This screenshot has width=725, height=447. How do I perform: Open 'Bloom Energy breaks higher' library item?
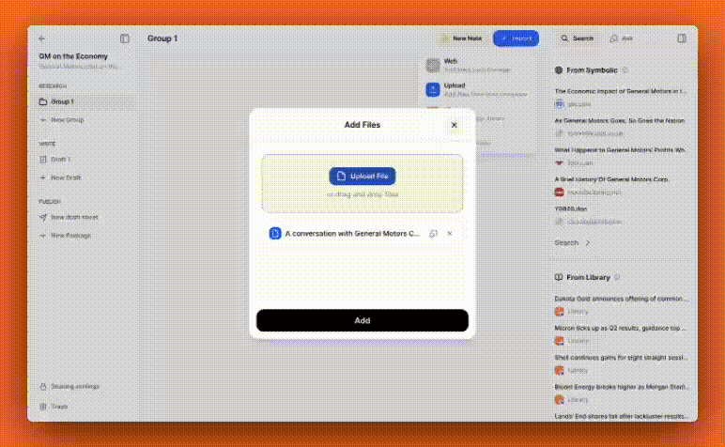pos(622,387)
